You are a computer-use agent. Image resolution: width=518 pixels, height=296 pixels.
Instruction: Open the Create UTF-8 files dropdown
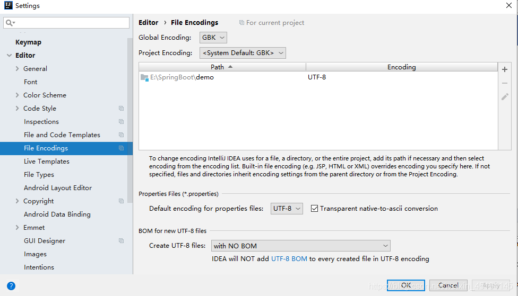pos(300,246)
